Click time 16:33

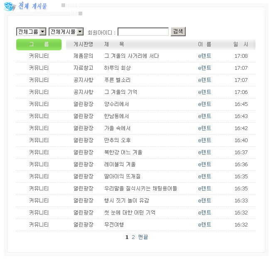(x=241, y=201)
